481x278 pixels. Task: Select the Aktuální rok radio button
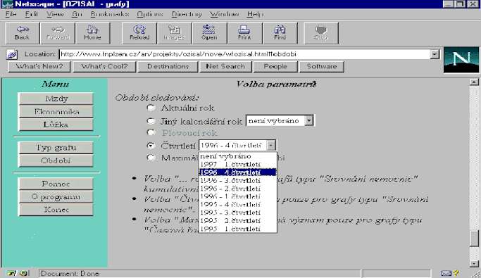tap(151, 108)
